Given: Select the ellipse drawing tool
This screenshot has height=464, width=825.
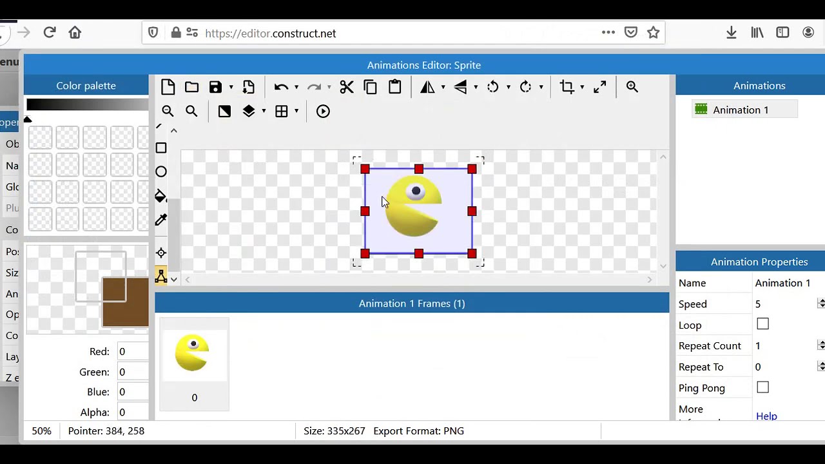Looking at the screenshot, I should coord(161,172).
